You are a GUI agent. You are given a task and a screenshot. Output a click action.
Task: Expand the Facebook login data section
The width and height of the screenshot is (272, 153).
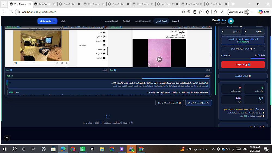243,41
